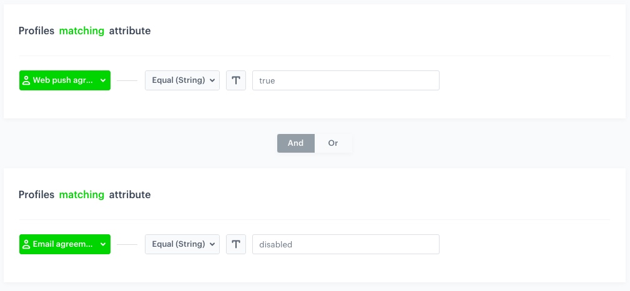The image size is (630, 291).
Task: Open the Web push agreement attribute dropdown
Action: click(x=65, y=80)
